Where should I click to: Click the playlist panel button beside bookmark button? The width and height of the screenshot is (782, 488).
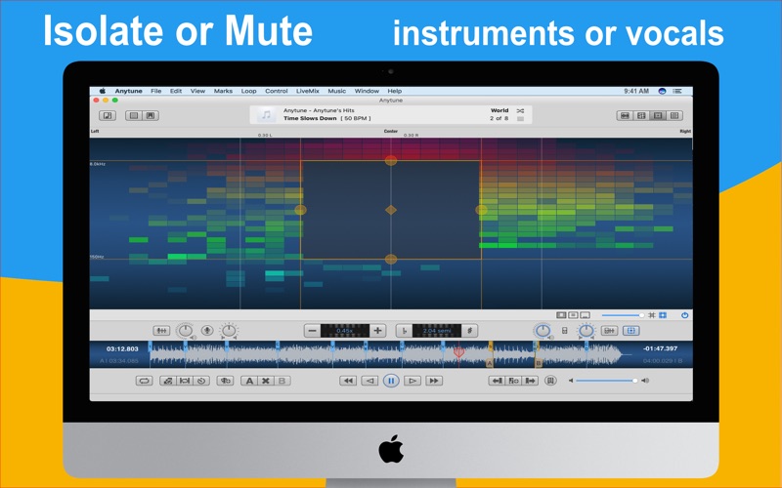134,115
